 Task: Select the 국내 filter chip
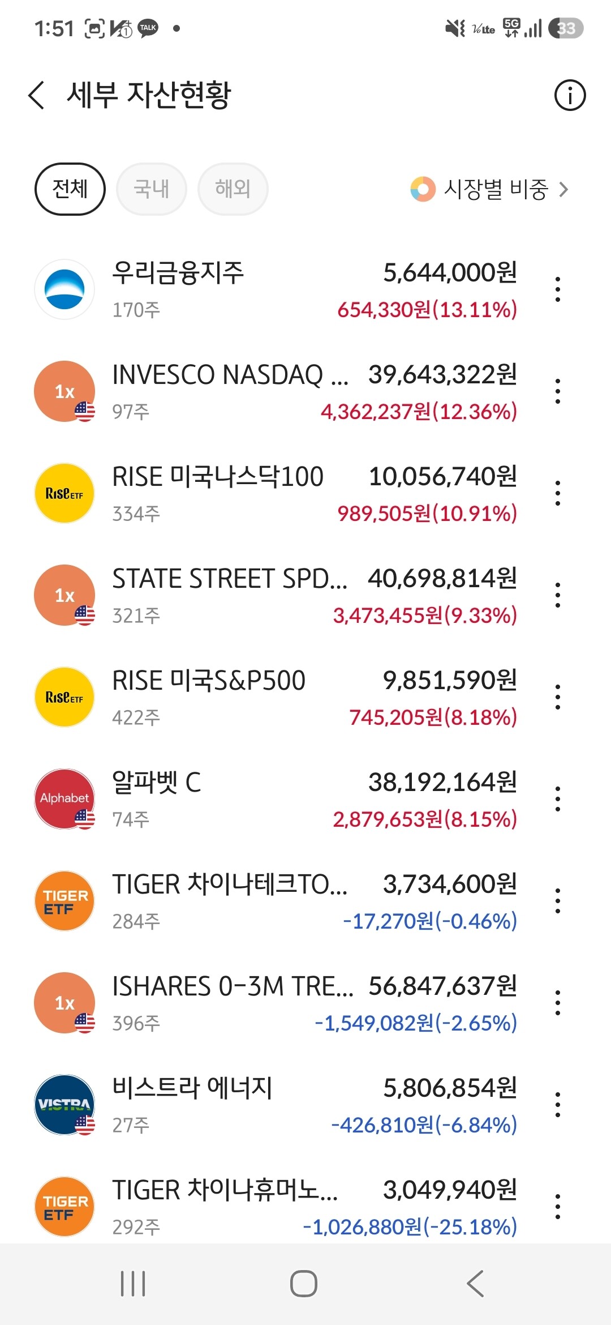click(x=152, y=189)
